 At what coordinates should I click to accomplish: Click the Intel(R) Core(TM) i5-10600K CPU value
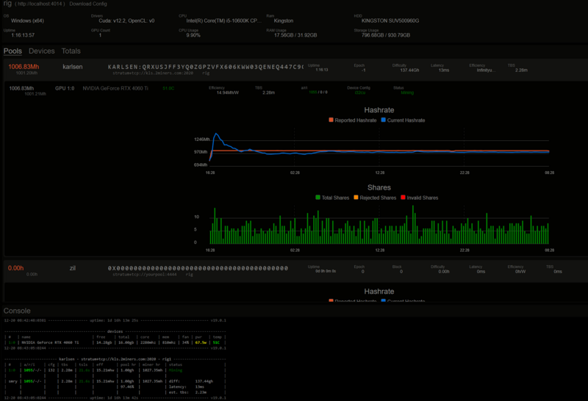(224, 21)
